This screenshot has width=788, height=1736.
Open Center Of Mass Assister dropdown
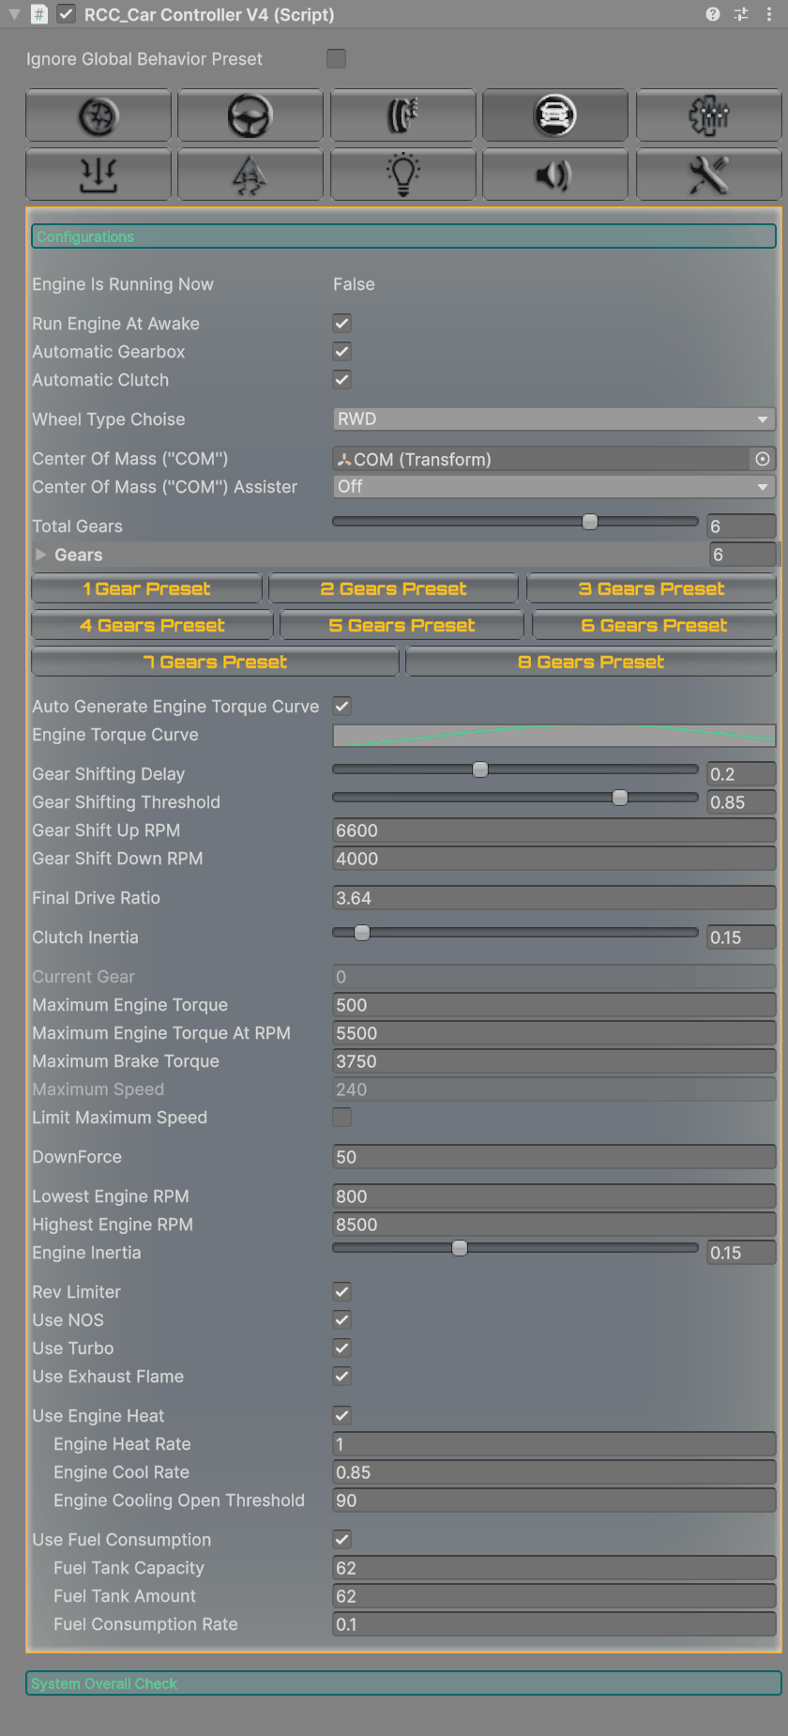point(554,487)
